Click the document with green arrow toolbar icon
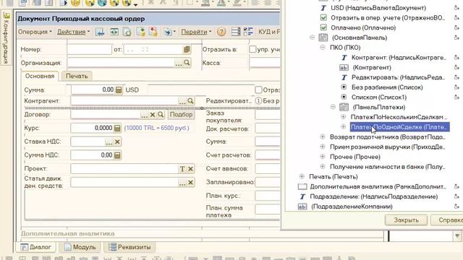Screen dimensions: 463x260 click(140, 32)
